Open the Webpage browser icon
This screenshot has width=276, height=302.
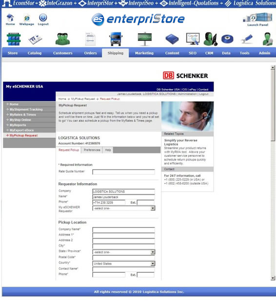27,18
